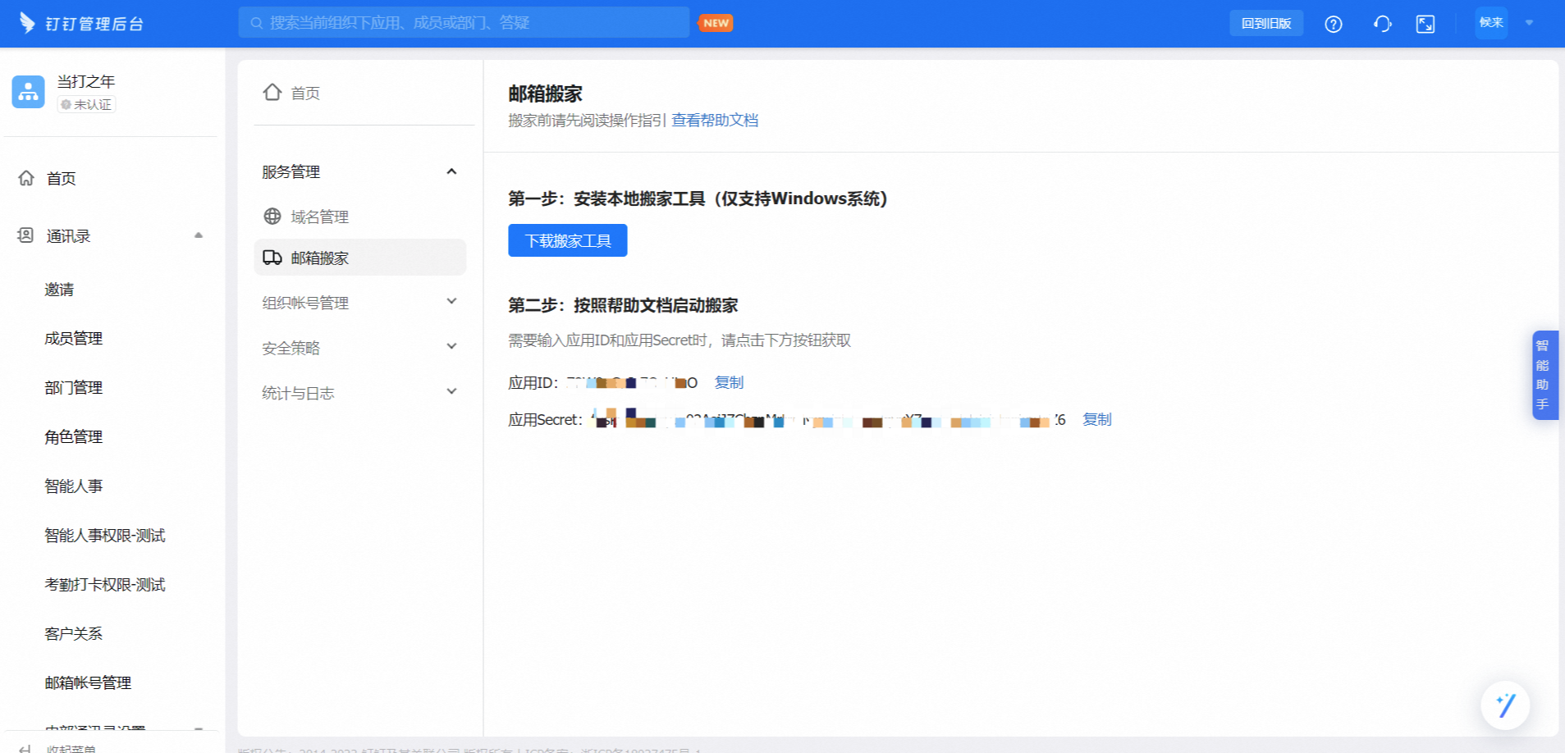This screenshot has height=753, width=1565.
Task: Open the customer service headset icon
Action: click(x=1382, y=24)
